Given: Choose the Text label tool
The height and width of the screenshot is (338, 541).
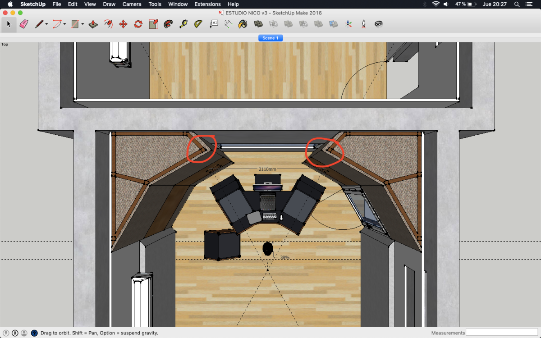Looking at the screenshot, I should (x=214, y=24).
